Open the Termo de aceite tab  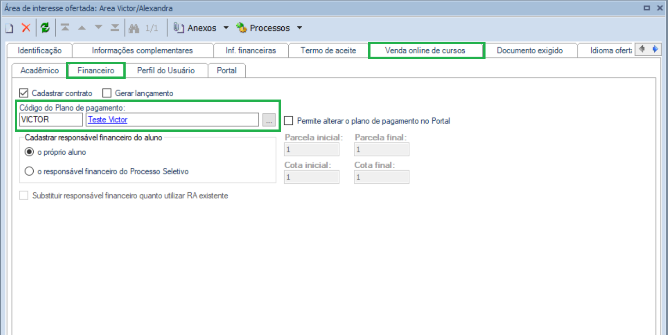[x=328, y=51]
